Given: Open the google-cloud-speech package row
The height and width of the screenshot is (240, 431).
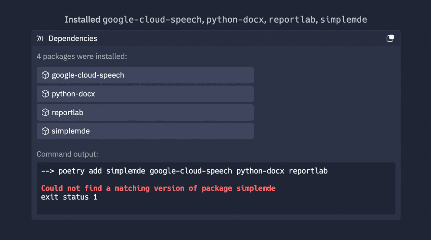Looking at the screenshot, I should (145, 75).
